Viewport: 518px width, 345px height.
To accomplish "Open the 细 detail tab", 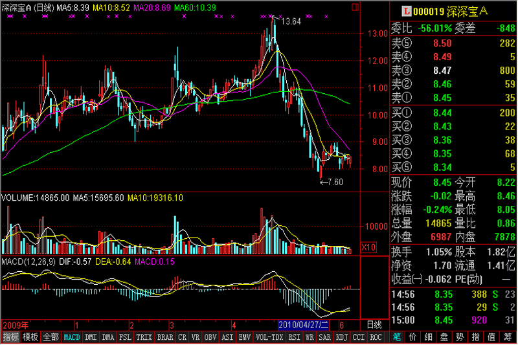I will coord(429,337).
